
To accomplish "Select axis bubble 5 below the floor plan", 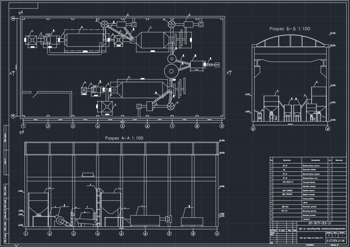I will [x=122, y=126].
